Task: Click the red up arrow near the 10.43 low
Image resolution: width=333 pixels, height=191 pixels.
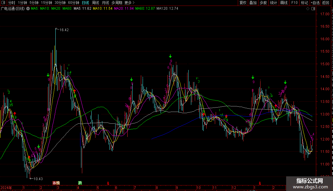Action: pos(29,157)
